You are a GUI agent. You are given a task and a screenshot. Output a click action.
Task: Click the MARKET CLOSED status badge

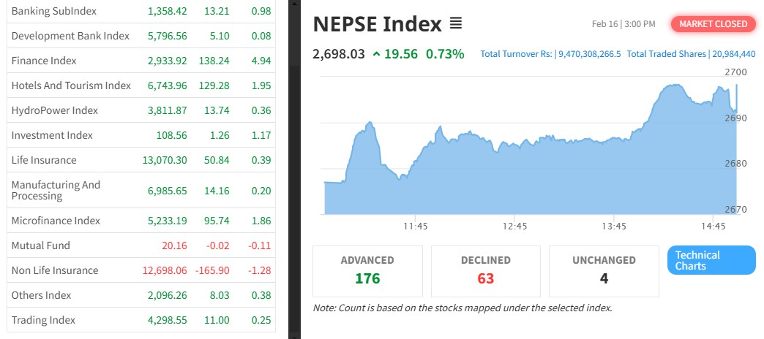[x=713, y=24]
